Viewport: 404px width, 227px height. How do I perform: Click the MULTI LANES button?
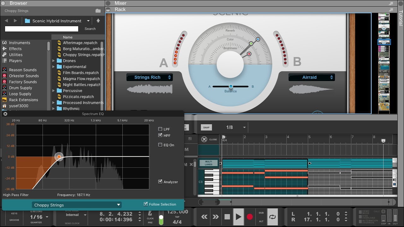(209, 163)
